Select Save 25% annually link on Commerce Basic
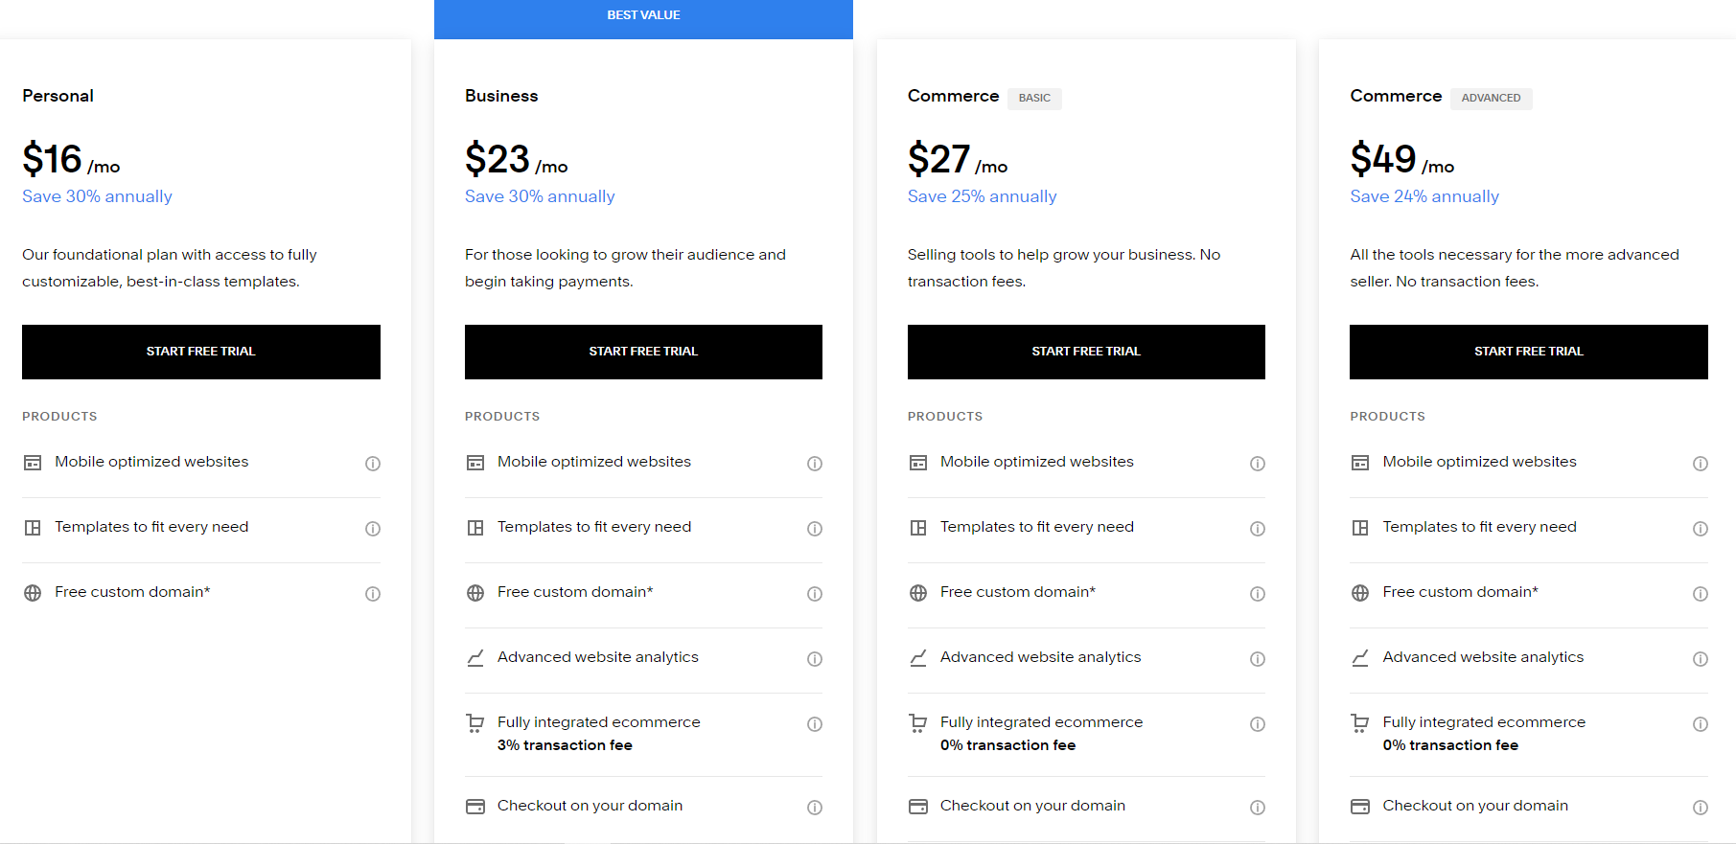 (x=982, y=196)
